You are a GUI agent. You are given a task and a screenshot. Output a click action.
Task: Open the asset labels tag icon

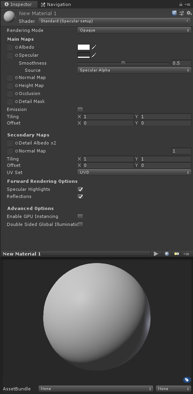[187, 380]
